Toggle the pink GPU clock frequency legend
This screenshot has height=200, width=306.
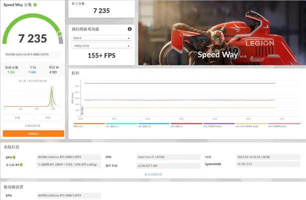(x=284, y=125)
